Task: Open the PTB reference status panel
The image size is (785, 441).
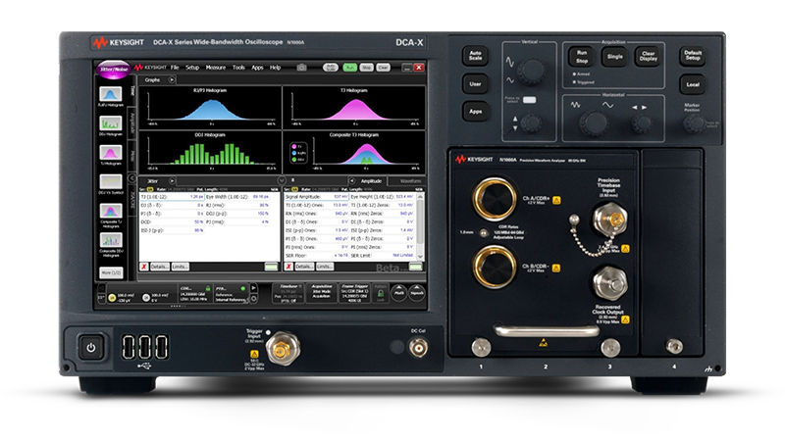Action: [x=231, y=294]
